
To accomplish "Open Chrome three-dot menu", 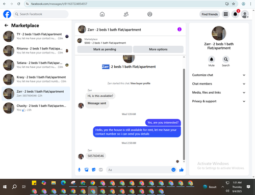I will [x=250, y=4].
